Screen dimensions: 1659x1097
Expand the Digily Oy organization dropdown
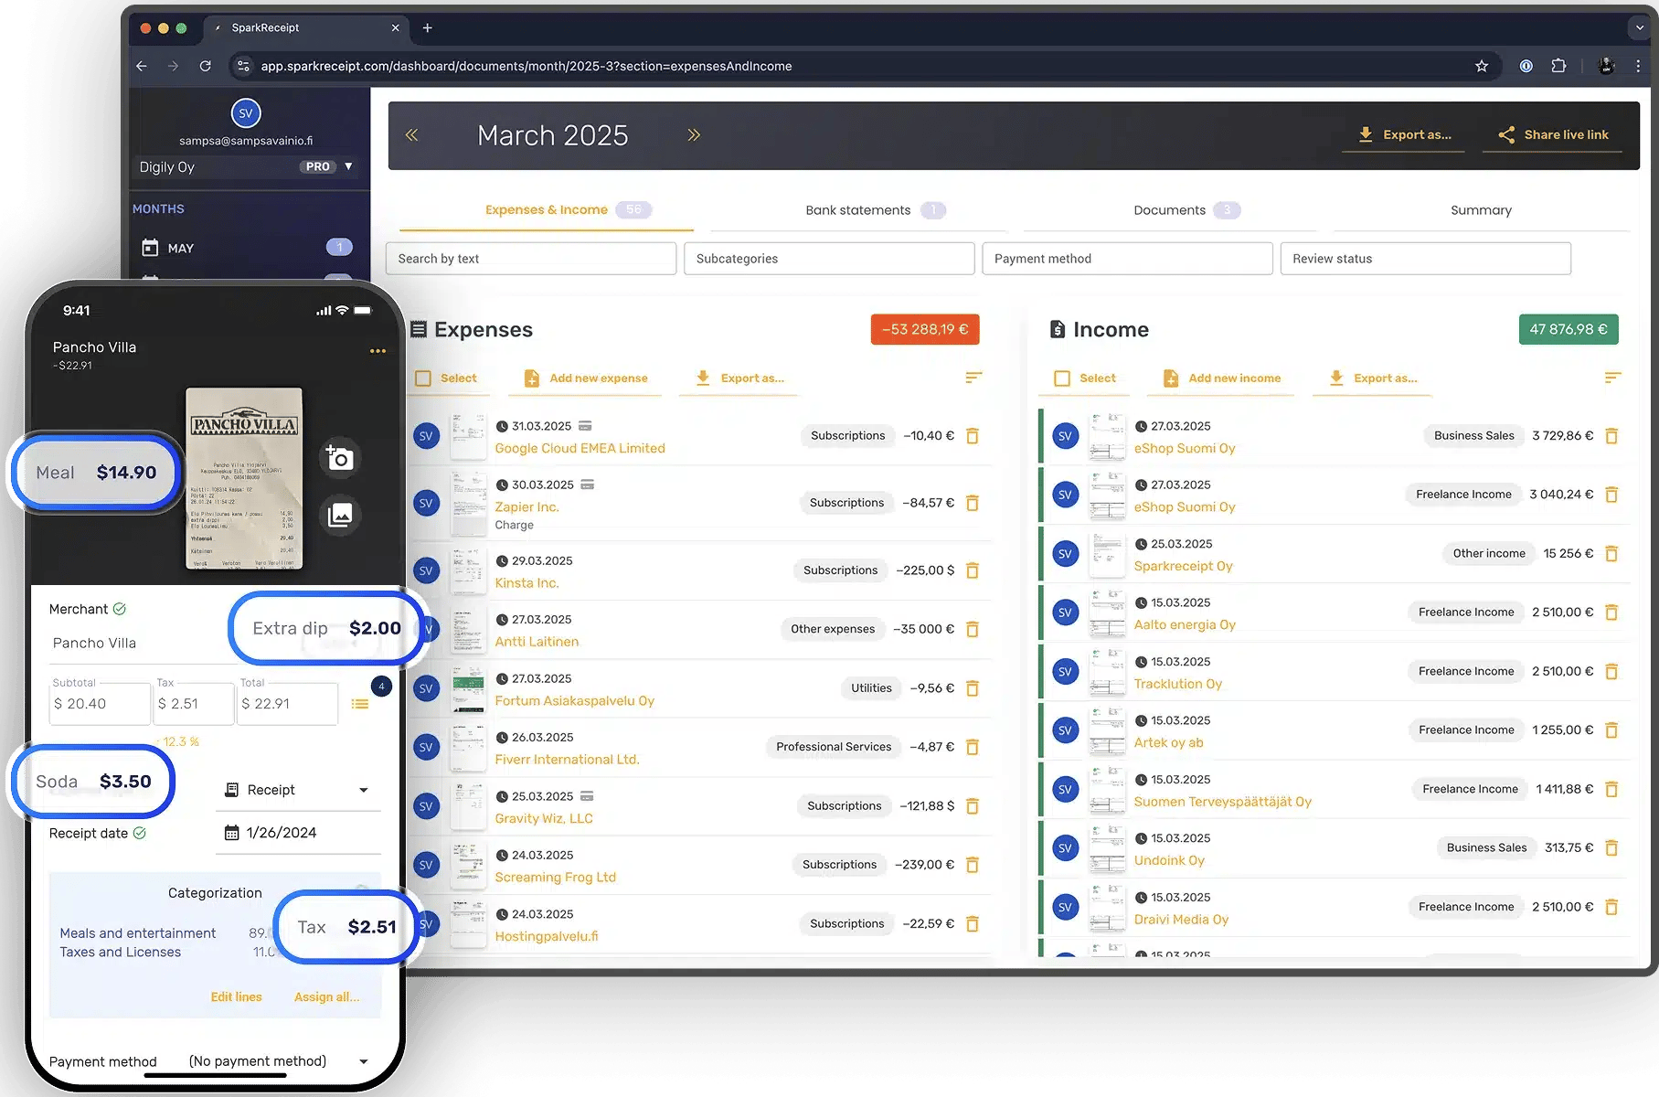point(348,166)
